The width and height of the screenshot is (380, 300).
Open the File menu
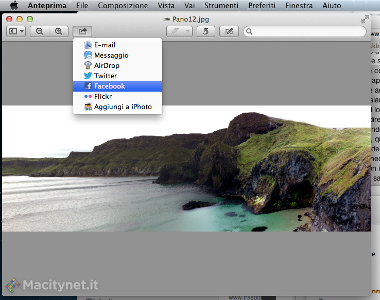point(82,5)
